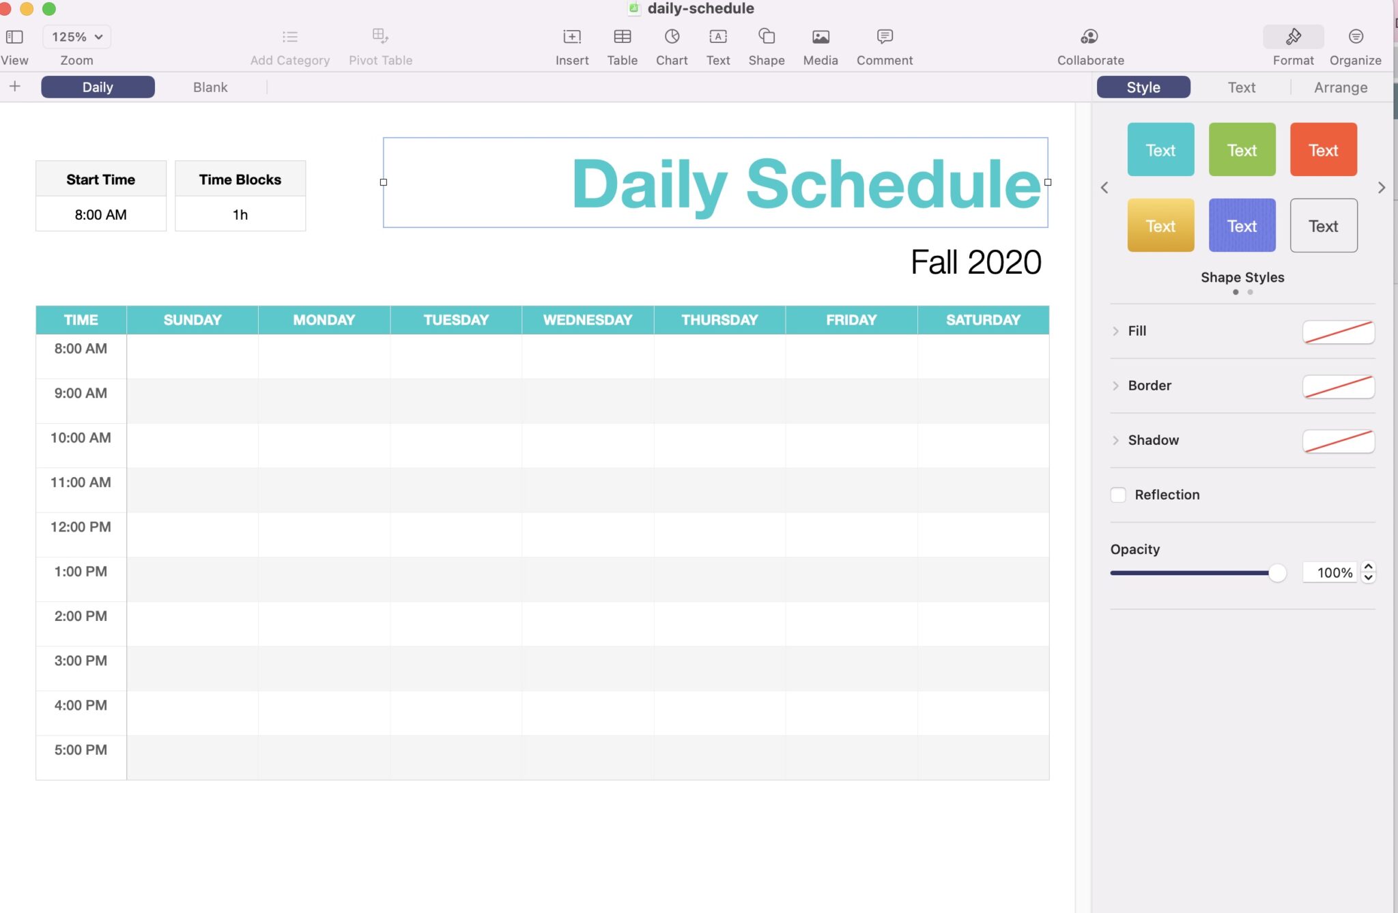Image resolution: width=1398 pixels, height=913 pixels.
Task: Select the Time Blocks header cell
Action: pyautogui.click(x=240, y=179)
